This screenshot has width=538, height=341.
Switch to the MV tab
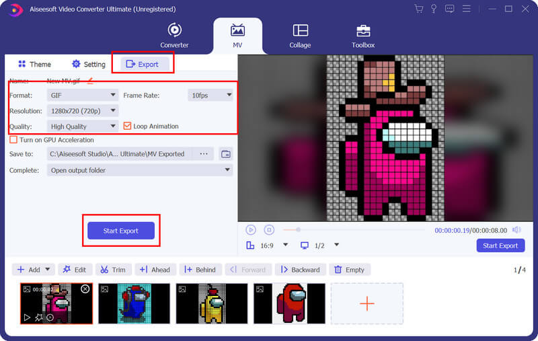[237, 36]
